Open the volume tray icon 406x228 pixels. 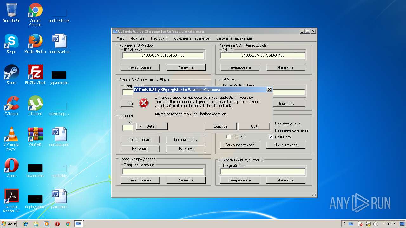(376, 224)
